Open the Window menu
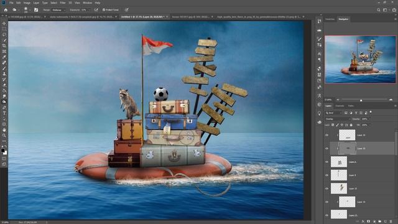Screen dimensions: 398x224 click(x=88, y=2)
